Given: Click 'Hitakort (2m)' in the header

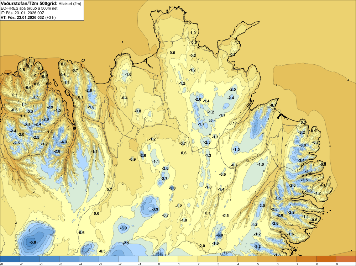Looking at the screenshot, I should click(x=70, y=4).
